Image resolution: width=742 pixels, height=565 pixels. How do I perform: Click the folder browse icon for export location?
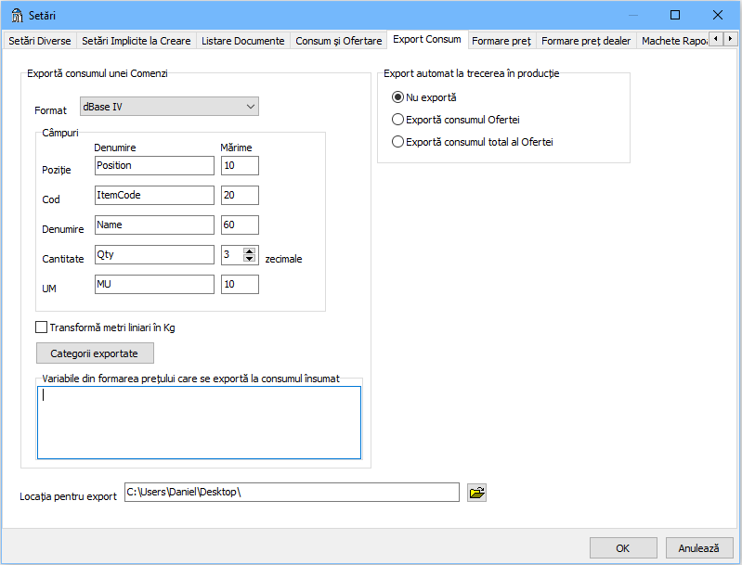[x=476, y=493]
